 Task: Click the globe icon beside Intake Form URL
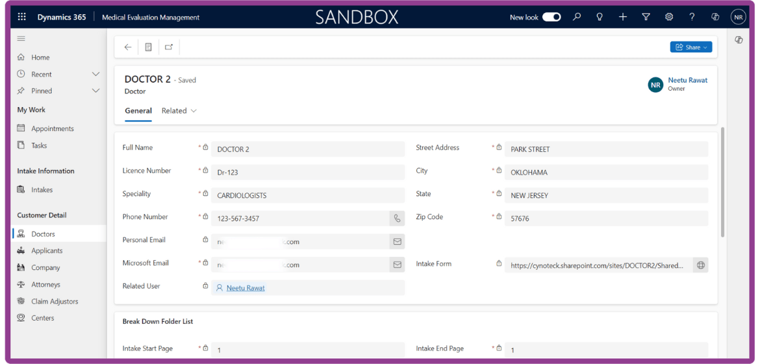tap(700, 265)
